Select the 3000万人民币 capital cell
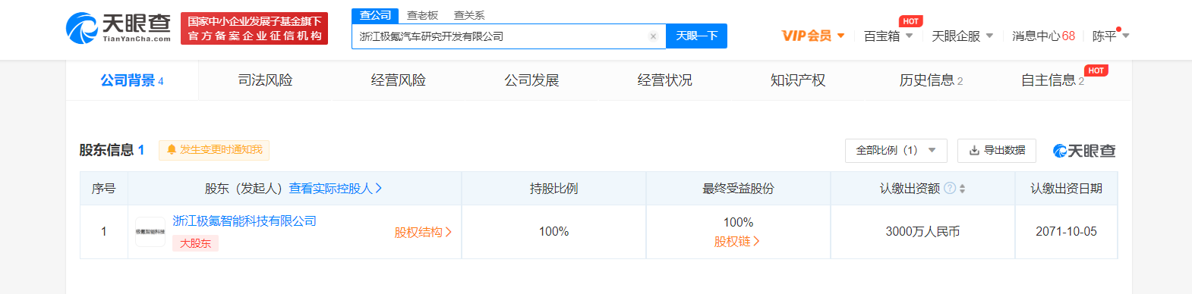1192x294 pixels. click(x=922, y=231)
